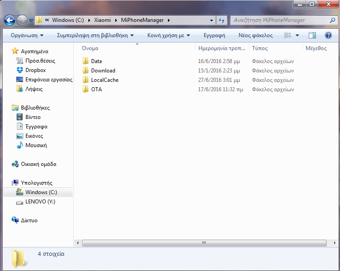Viewport: 340px width, 271px height.
Task: Click the date 15/1/2016 2:23 μμ
Action: (219, 71)
